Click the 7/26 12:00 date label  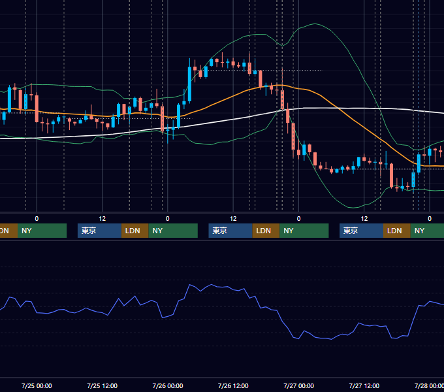[233, 385]
